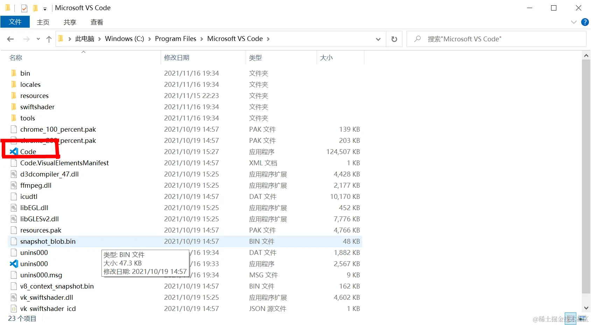Select the chrome_100_percent.pak file icon

coord(14,129)
